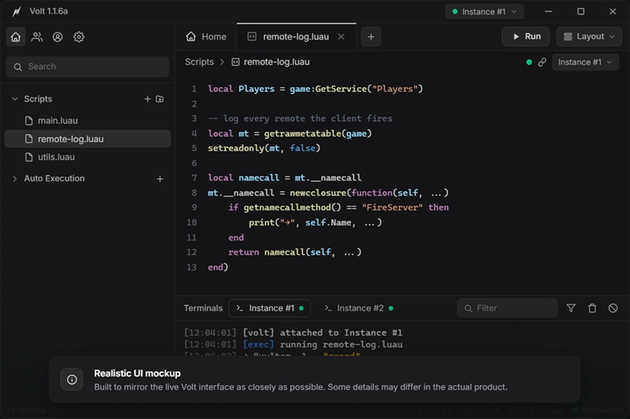The image size is (630, 419).
Task: Add a new script with plus icon
Action: pyautogui.click(x=147, y=98)
